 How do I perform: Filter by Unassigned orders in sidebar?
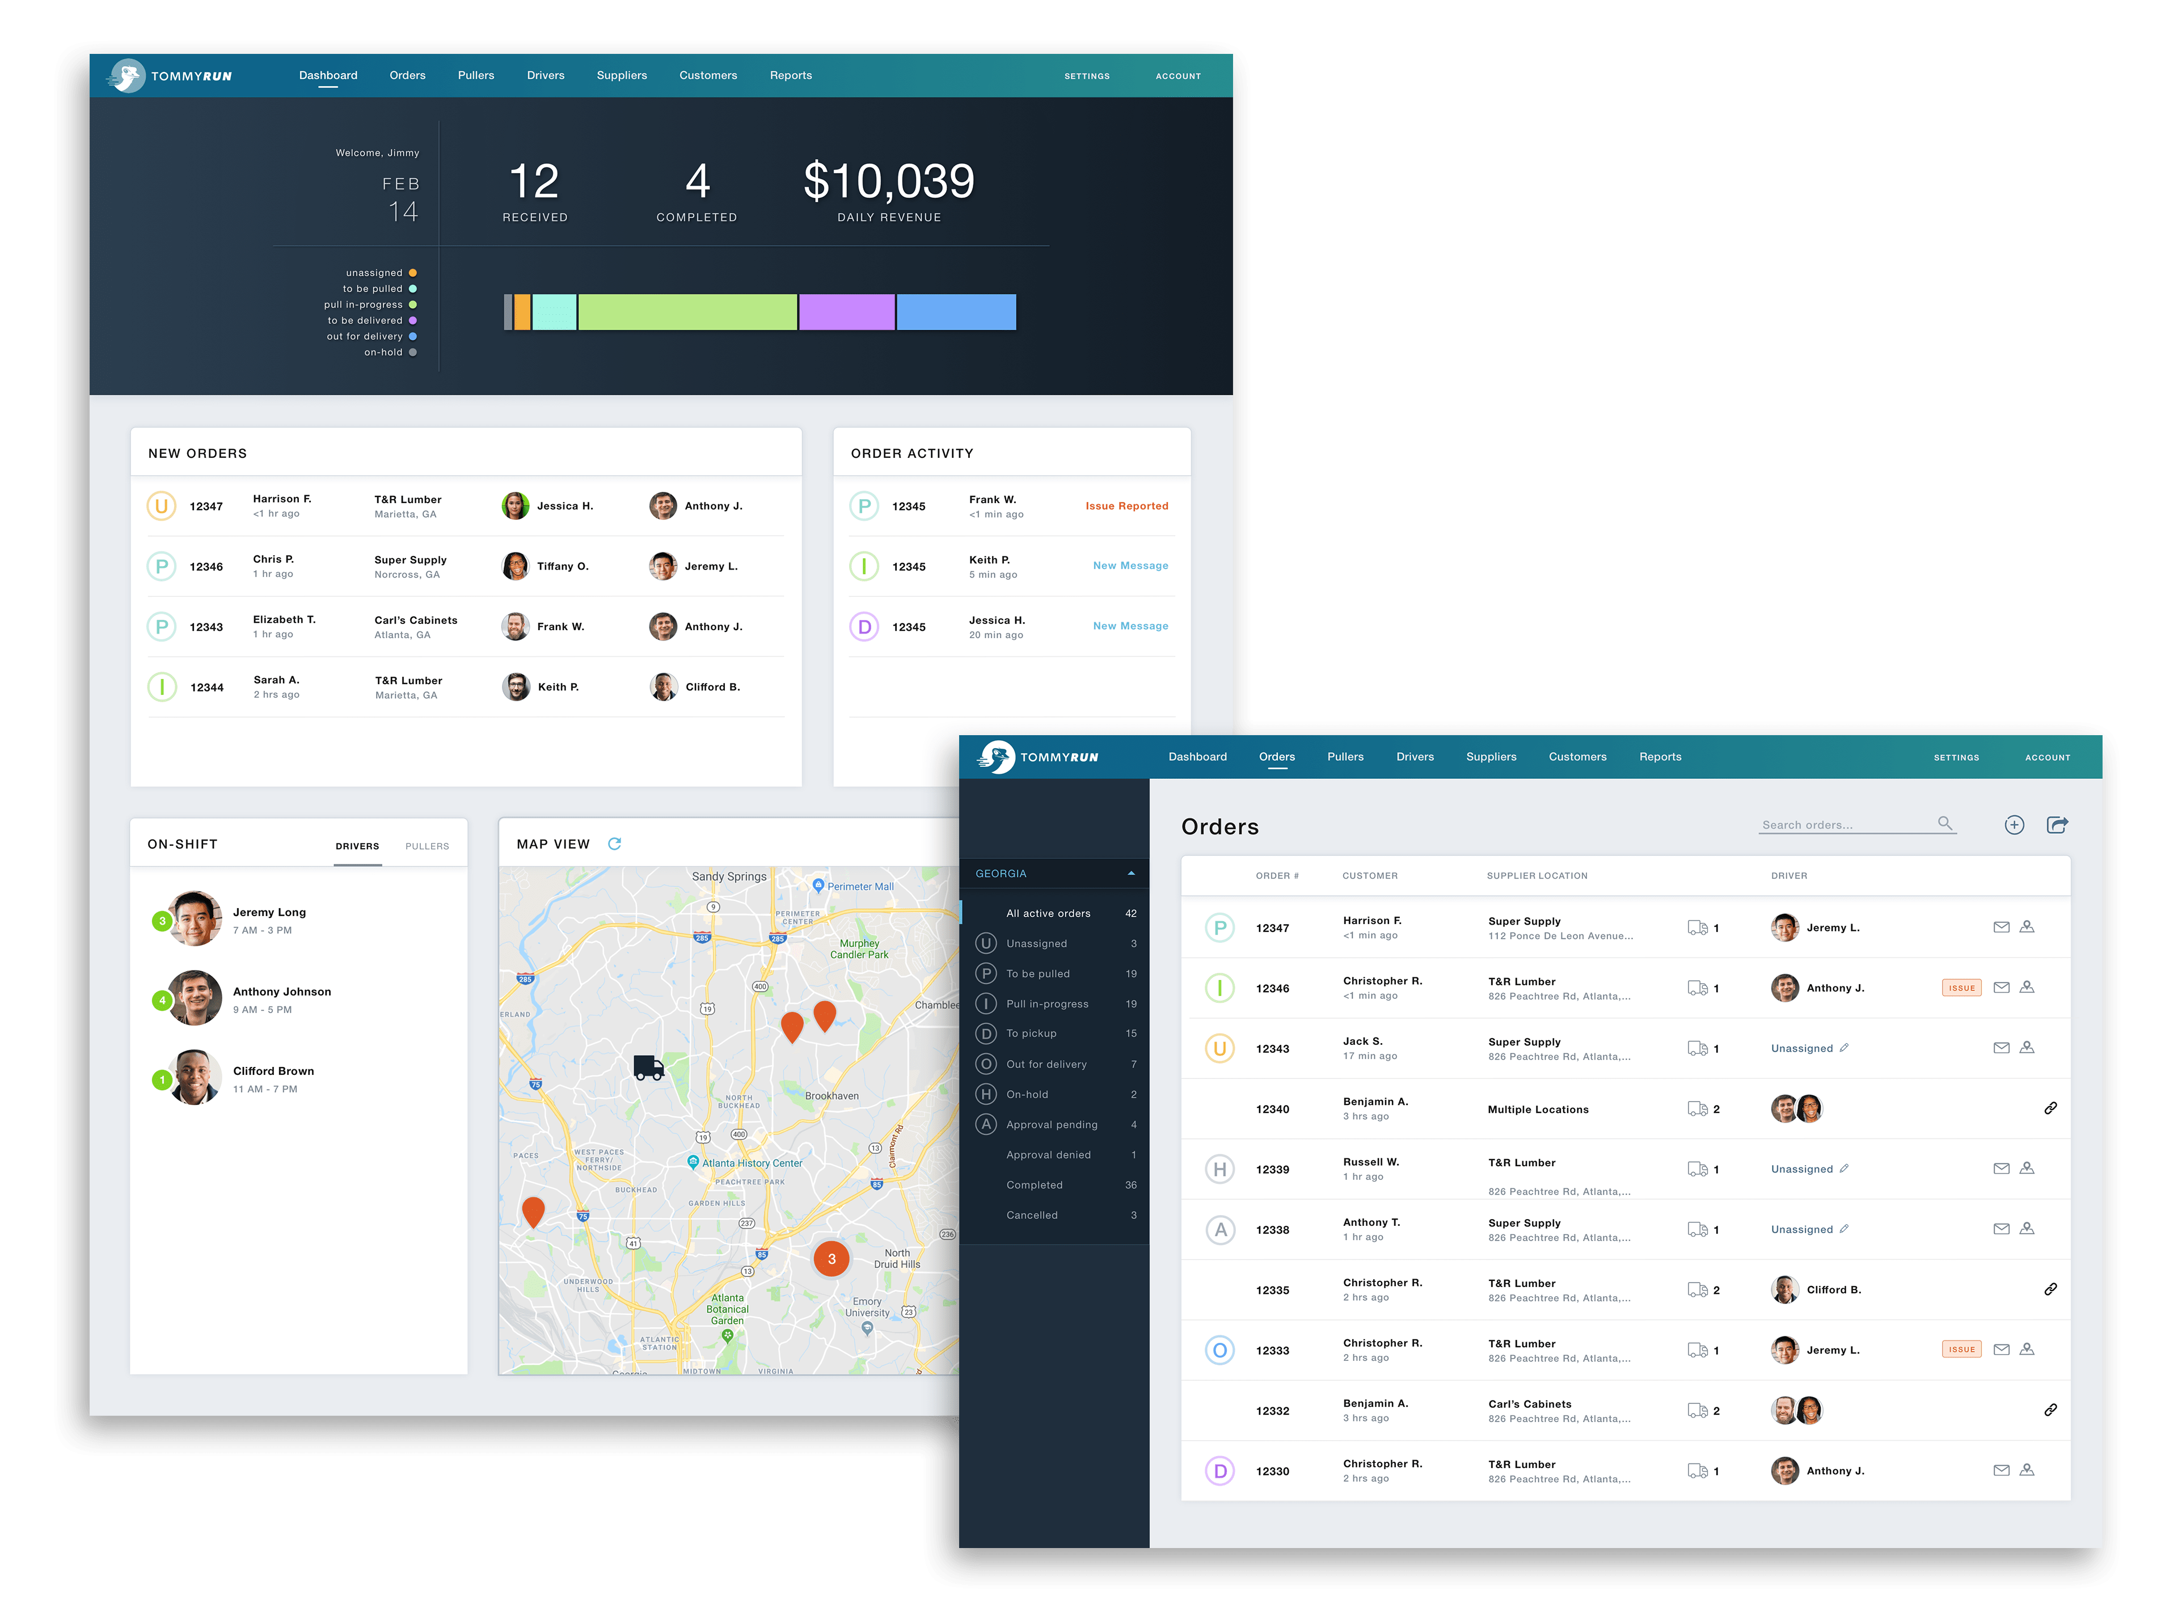click(x=1035, y=943)
